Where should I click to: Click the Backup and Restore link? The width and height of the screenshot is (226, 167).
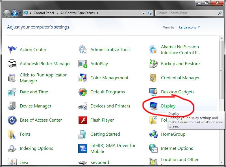click(x=180, y=64)
